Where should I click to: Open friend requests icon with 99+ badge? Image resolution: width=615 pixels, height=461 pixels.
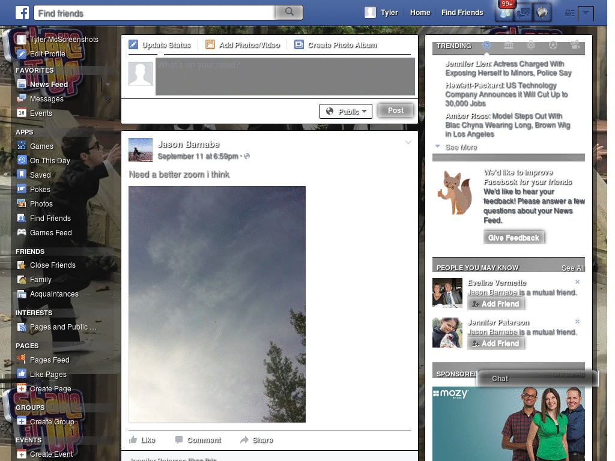505,13
